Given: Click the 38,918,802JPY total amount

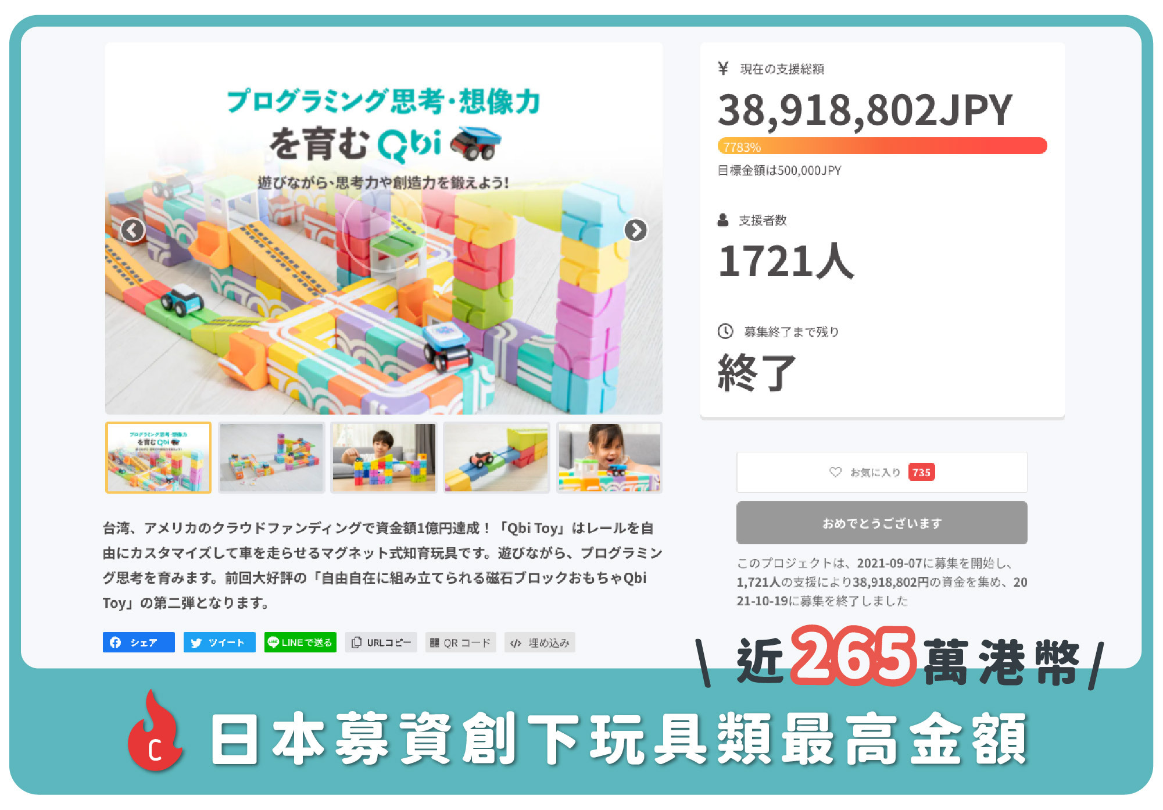Looking at the screenshot, I should (x=865, y=110).
